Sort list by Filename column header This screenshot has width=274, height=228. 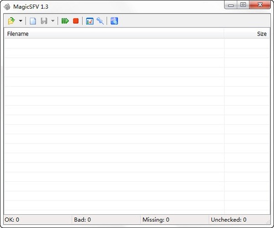tap(113, 34)
